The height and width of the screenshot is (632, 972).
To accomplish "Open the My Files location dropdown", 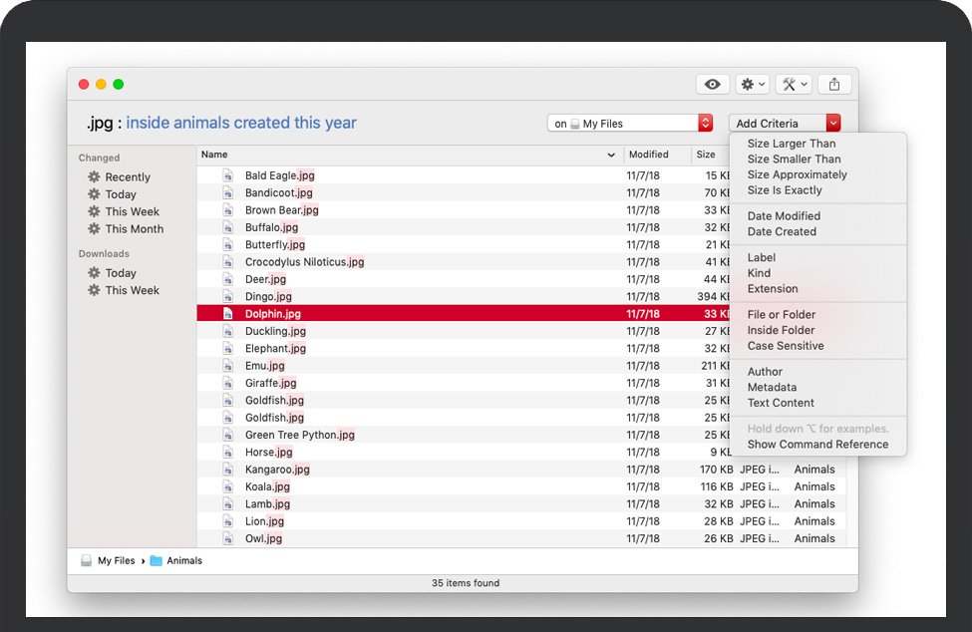I will (705, 124).
